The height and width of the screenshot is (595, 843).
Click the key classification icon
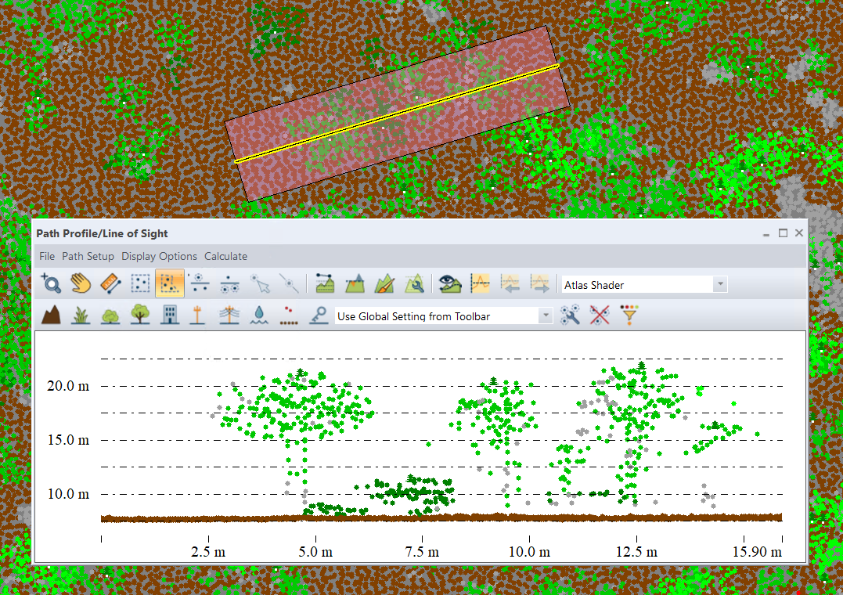[319, 315]
